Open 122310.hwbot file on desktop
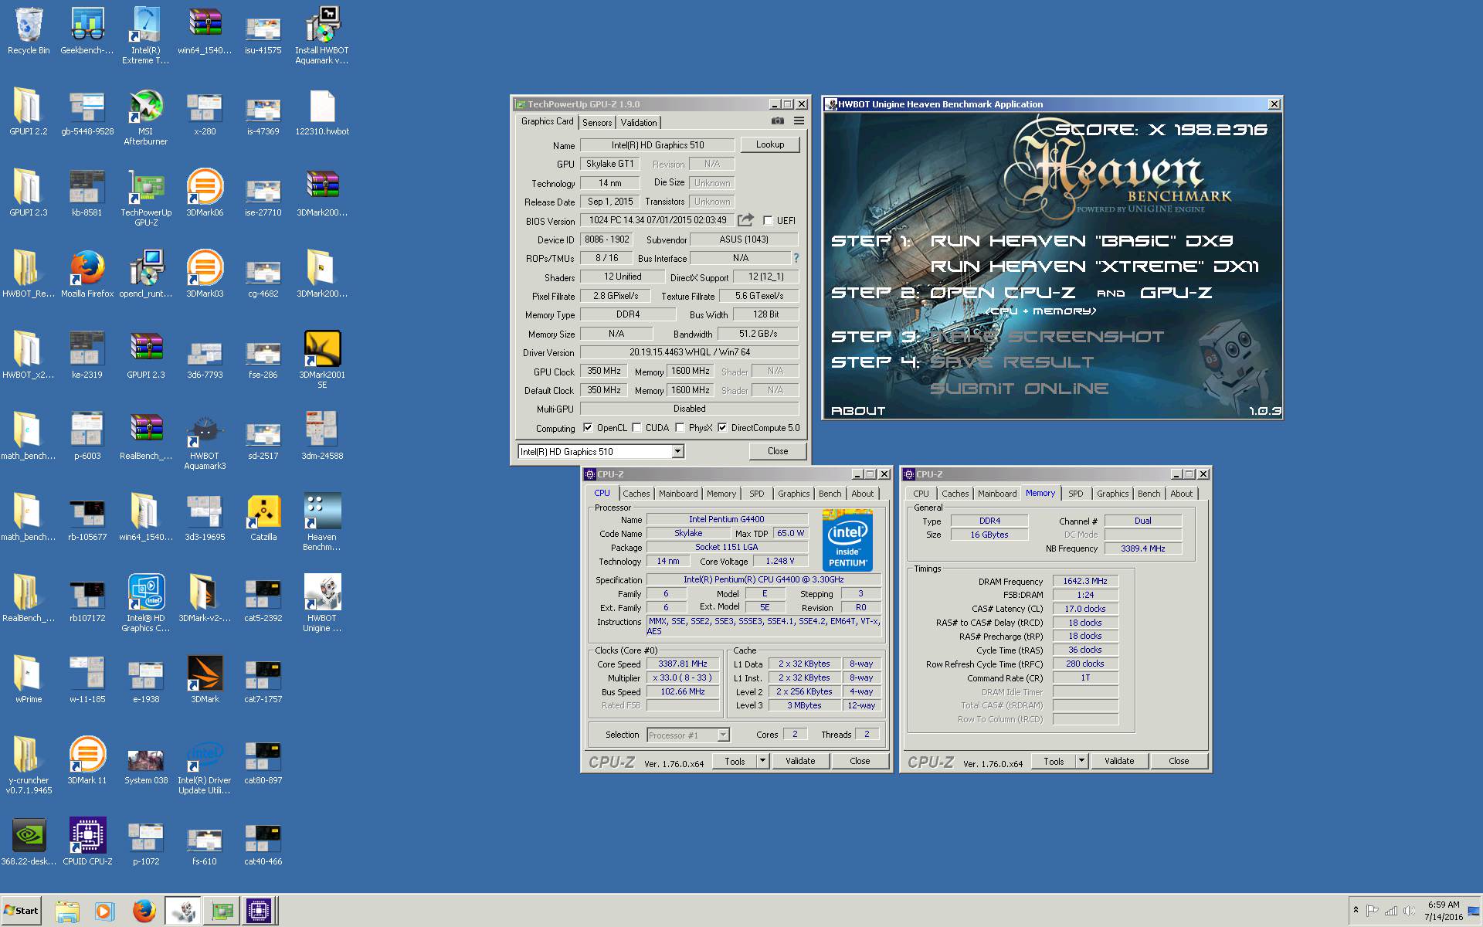 322,112
